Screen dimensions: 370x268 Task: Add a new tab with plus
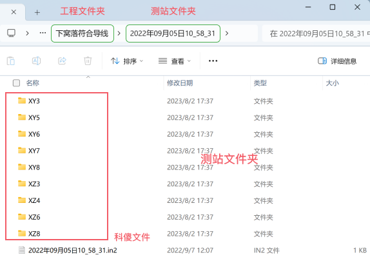(37, 12)
